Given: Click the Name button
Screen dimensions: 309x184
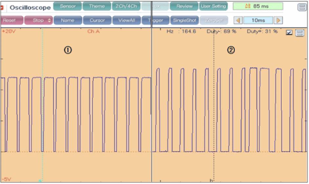Looking at the screenshot, I should tap(68, 20).
